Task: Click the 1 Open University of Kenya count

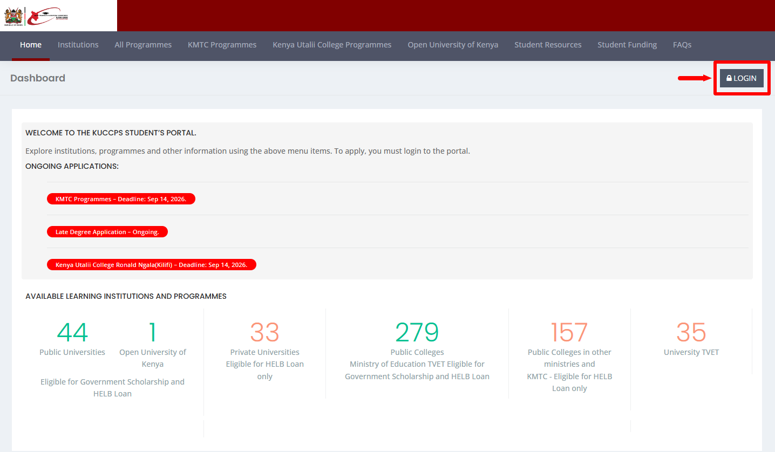Action: pos(153,332)
